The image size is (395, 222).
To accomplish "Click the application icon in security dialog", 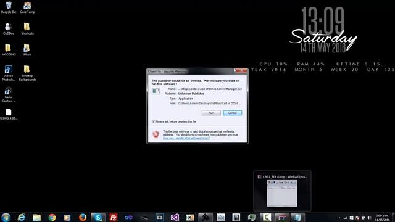I will coord(156,91).
